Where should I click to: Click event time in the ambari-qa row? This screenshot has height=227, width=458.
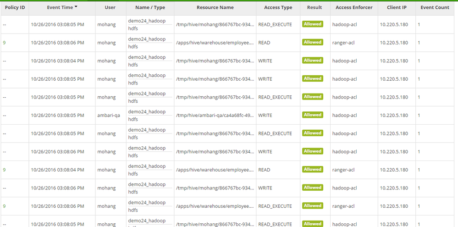point(58,116)
